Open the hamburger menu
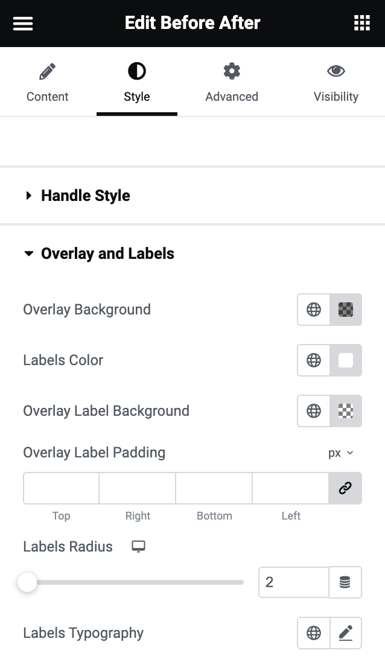The width and height of the screenshot is (385, 665). click(x=23, y=24)
